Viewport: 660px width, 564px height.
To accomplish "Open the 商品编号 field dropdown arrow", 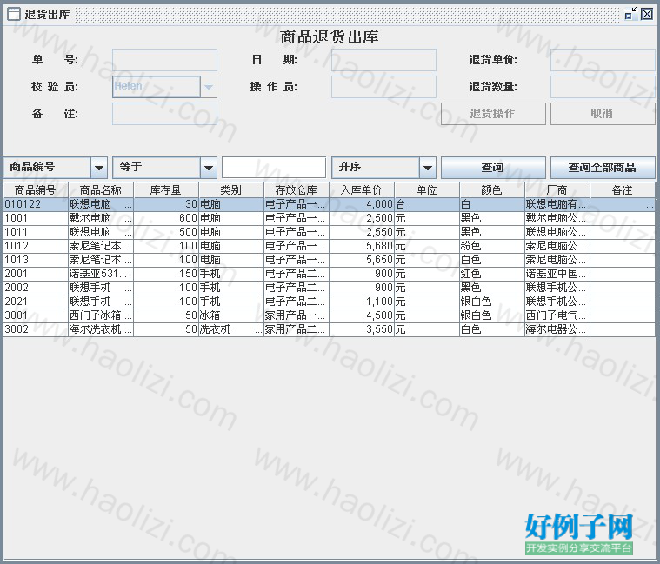I will [x=99, y=168].
